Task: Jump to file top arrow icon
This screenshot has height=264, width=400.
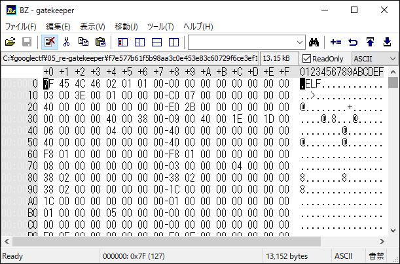Action: coord(370,42)
